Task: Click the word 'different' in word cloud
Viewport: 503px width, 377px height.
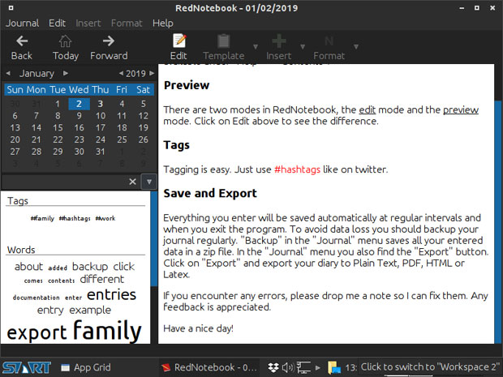Action: 102,279
